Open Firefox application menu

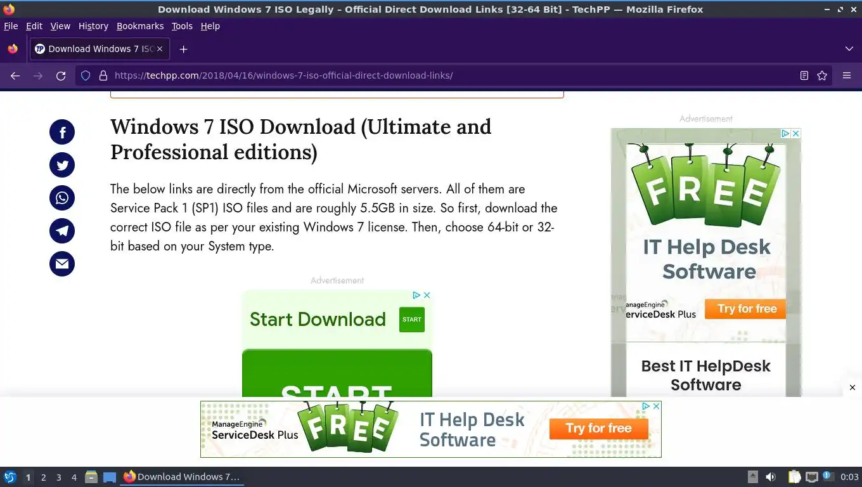pos(847,75)
